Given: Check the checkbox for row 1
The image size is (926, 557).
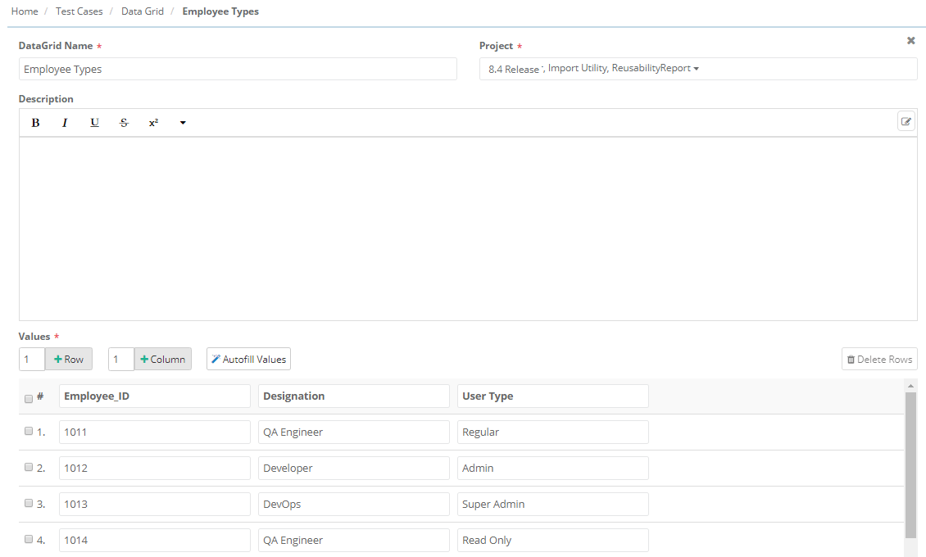Looking at the screenshot, I should tap(29, 431).
